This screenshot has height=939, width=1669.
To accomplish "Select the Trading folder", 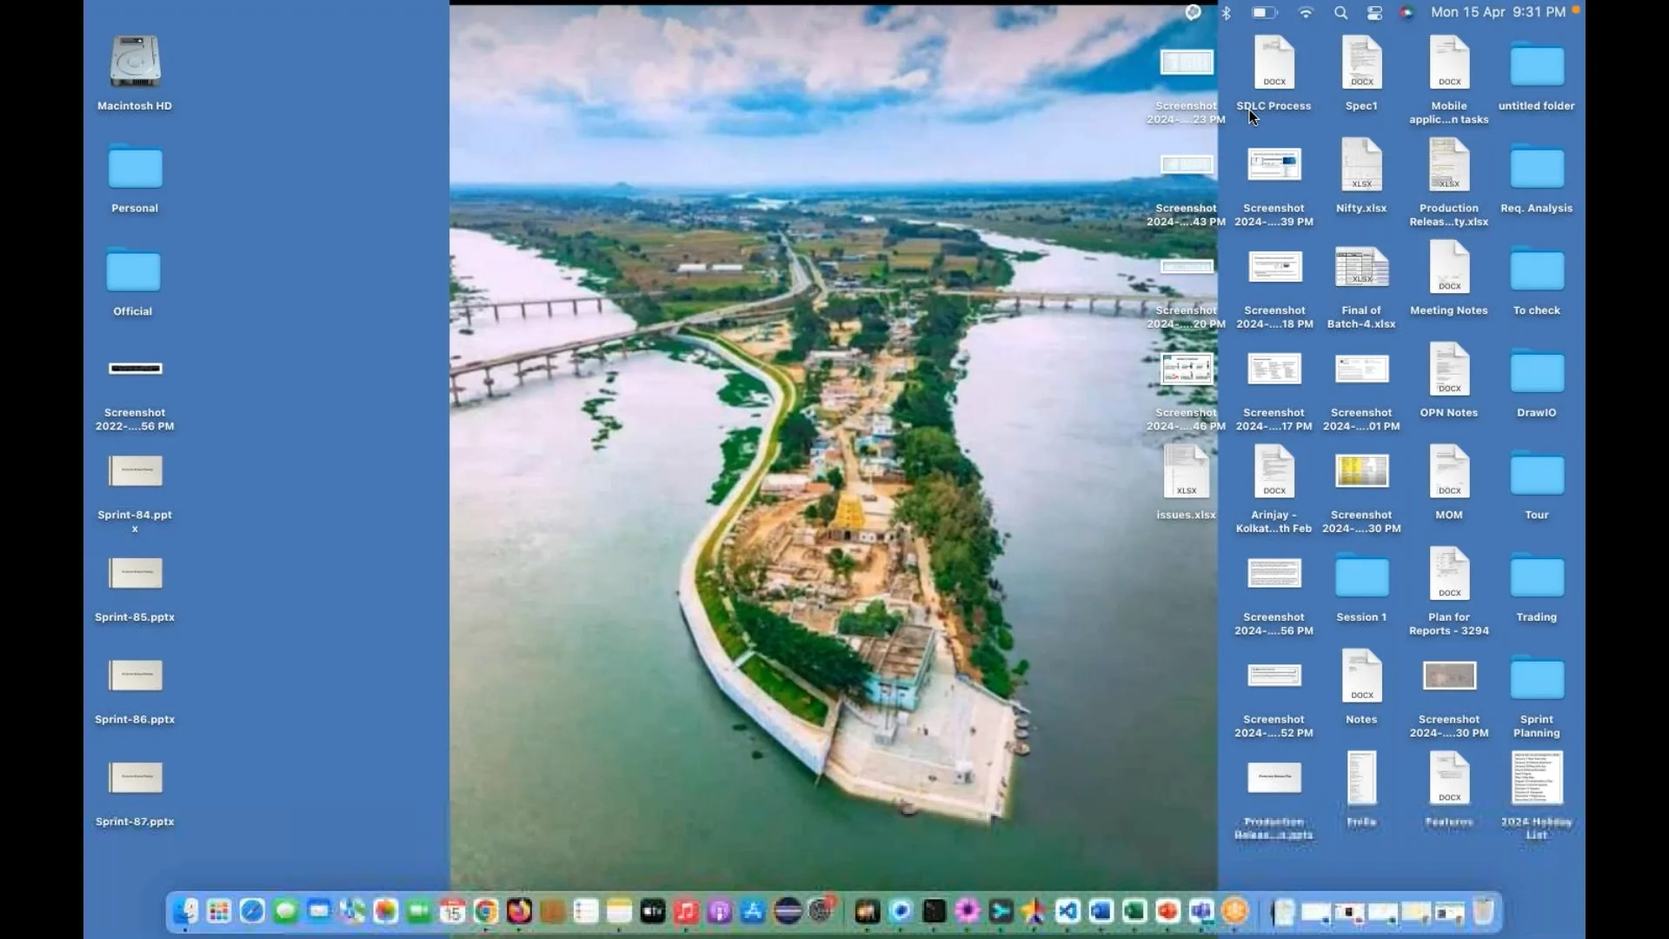I will point(1536,587).
